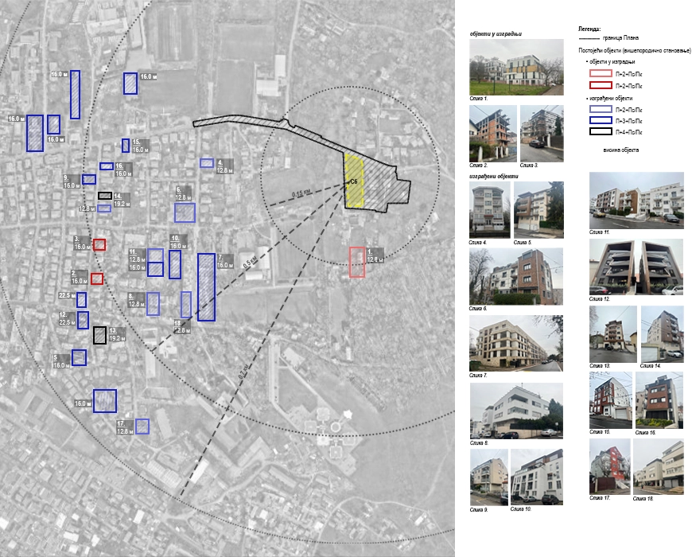Open the photo captioned Слика 18
Image resolution: width=692 pixels, height=557 pixels.
(658, 466)
